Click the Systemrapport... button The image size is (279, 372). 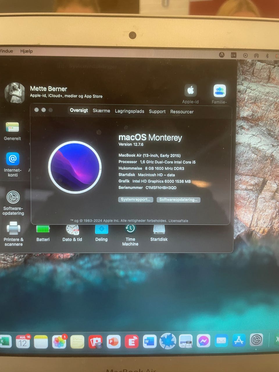pos(136,199)
